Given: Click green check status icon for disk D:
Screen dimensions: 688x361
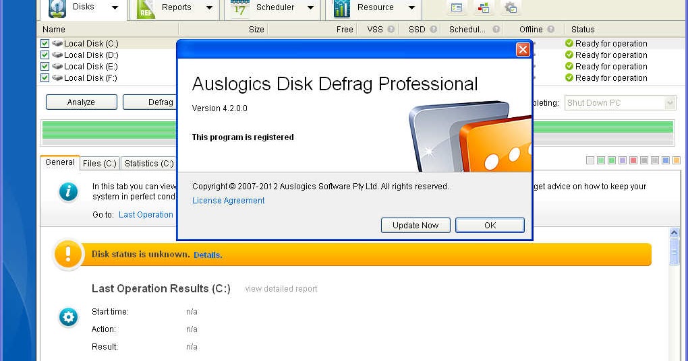Looking at the screenshot, I should (569, 55).
